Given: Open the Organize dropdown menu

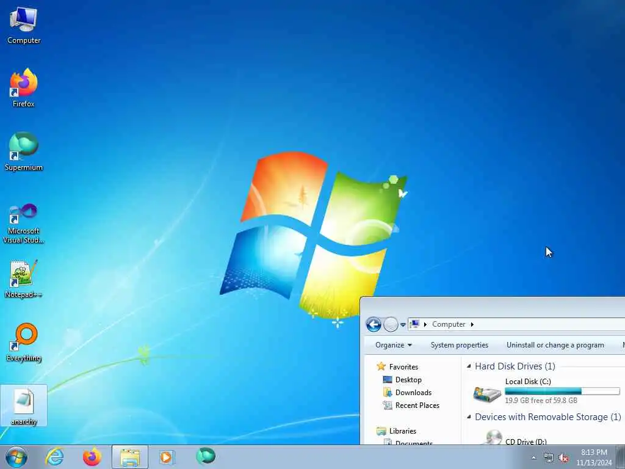Looking at the screenshot, I should click(x=394, y=345).
